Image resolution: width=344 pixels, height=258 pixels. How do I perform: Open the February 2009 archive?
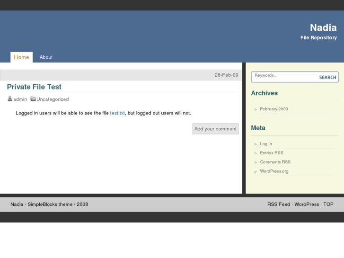point(274,109)
